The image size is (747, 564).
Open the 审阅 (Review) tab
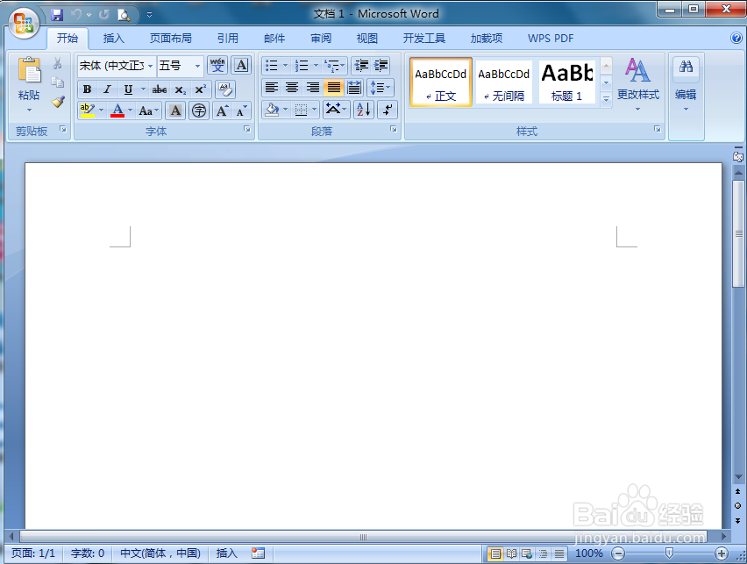pos(321,38)
